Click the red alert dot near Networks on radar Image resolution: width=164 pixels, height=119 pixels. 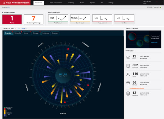(x=68, y=49)
